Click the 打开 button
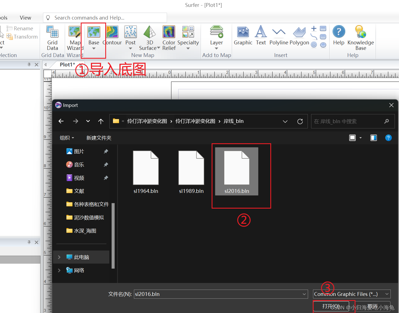 click(331, 306)
